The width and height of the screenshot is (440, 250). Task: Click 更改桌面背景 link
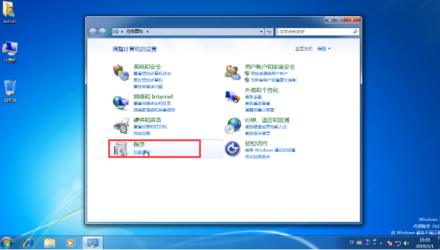[258, 103]
